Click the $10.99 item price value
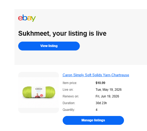Screen dimensions: 147x131 point(100,83)
